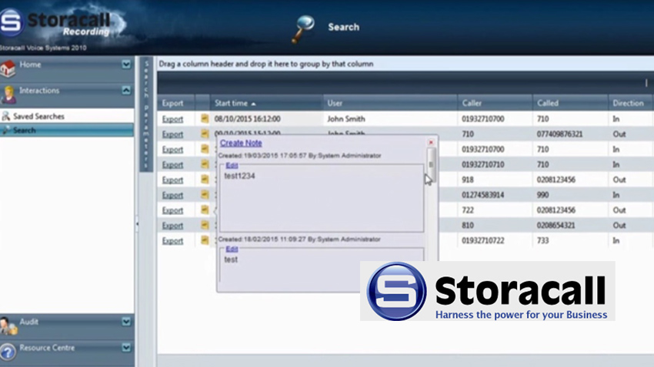Click the note icon in the last table row
The height and width of the screenshot is (367, 654).
pyautogui.click(x=205, y=240)
